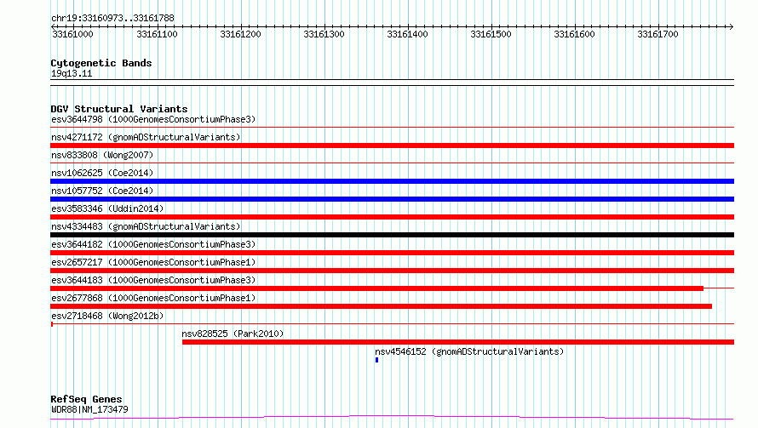This screenshot has width=758, height=428.
Task: Click the black bar of nsv4334483
Action: tap(392, 235)
